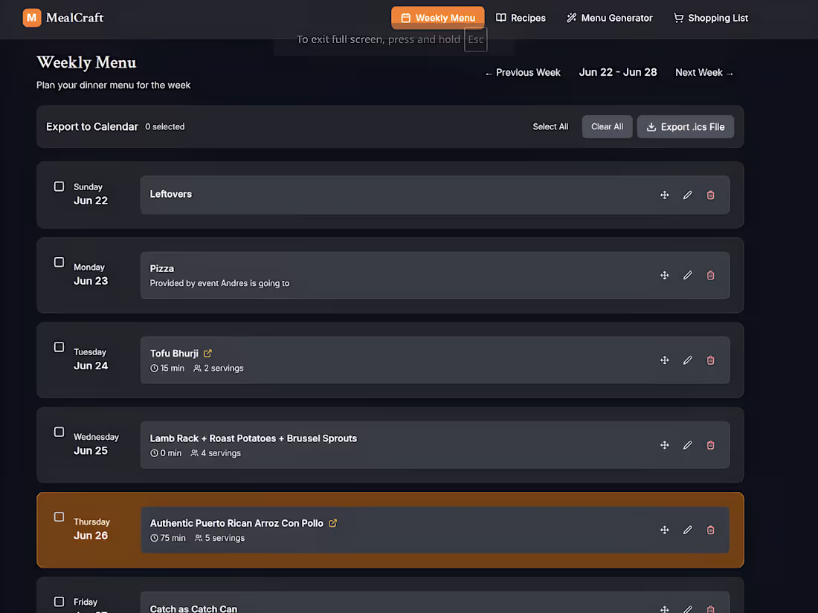This screenshot has height=613, width=818.
Task: Click the Clear All button
Action: (x=607, y=126)
